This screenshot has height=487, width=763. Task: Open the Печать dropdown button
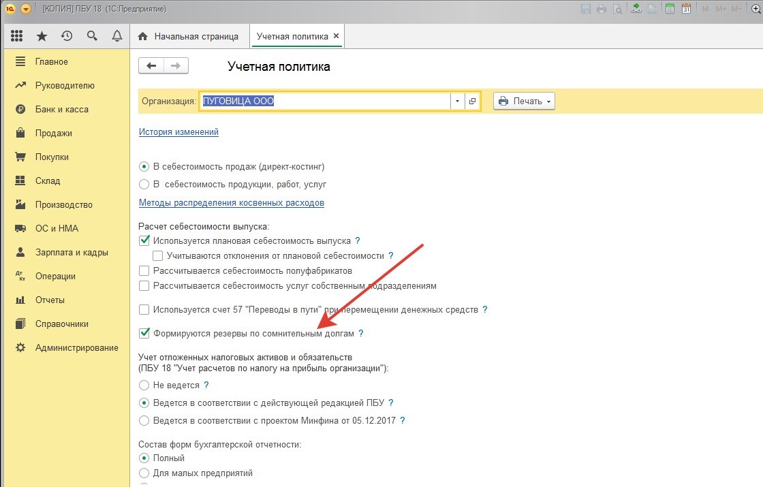click(x=523, y=101)
